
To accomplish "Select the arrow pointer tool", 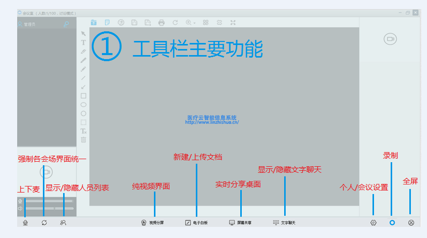I will click(83, 33).
